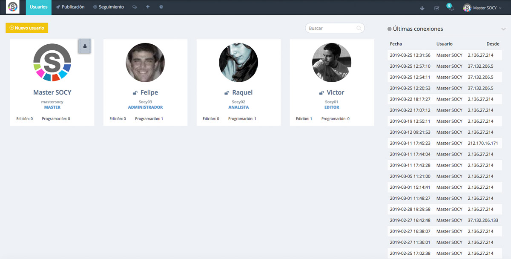Viewport: 511px width, 259px height.
Task: Click the Nuevo usuario button
Action: 27,28
